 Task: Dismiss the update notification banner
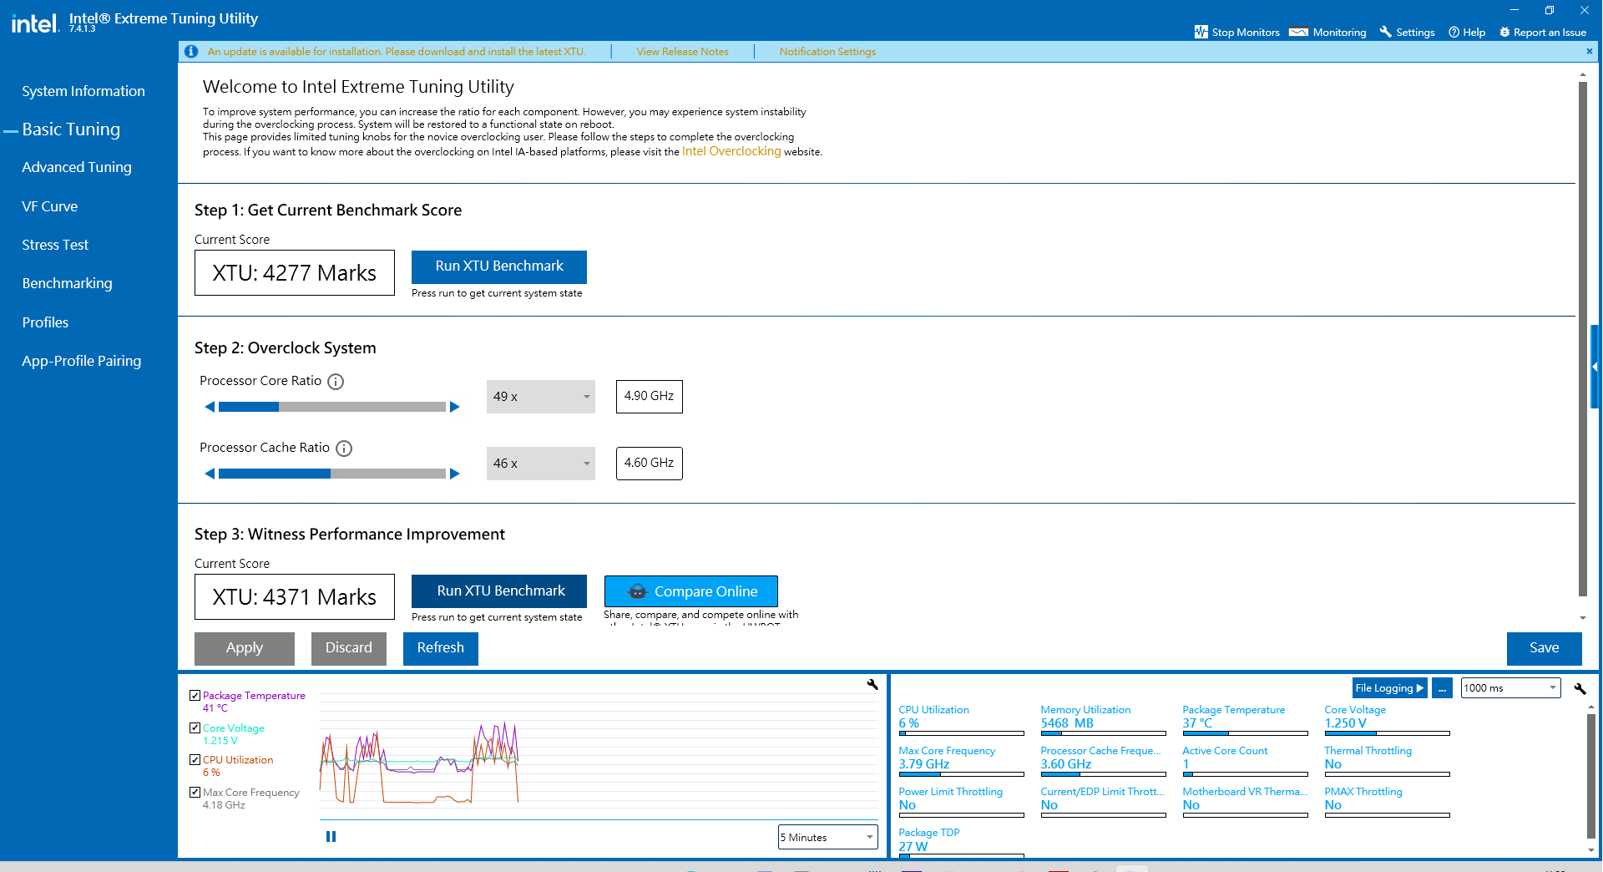click(x=1589, y=51)
